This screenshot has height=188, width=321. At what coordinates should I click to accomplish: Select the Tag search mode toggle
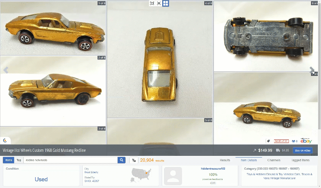click(x=19, y=160)
